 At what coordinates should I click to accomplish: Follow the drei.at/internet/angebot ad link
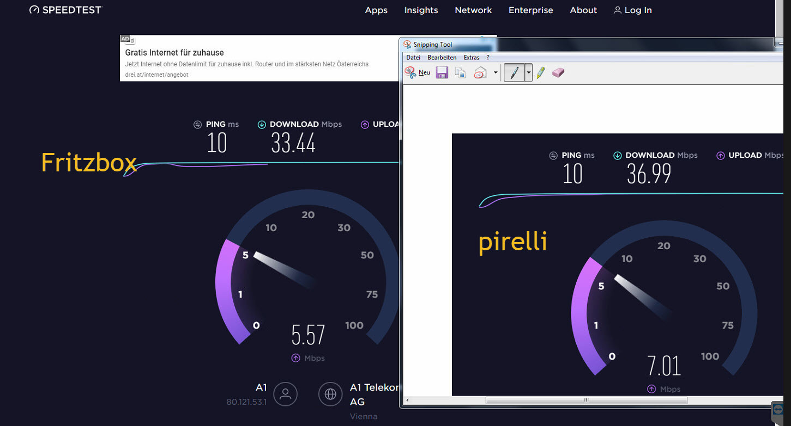[156, 75]
